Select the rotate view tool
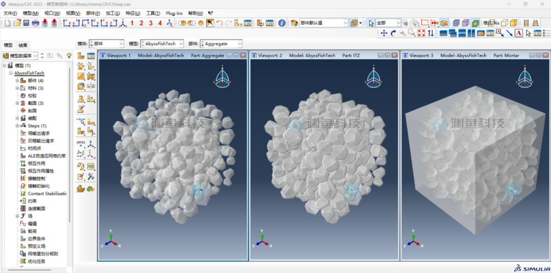The height and width of the screenshot is (273, 551). pyautogui.click(x=393, y=33)
